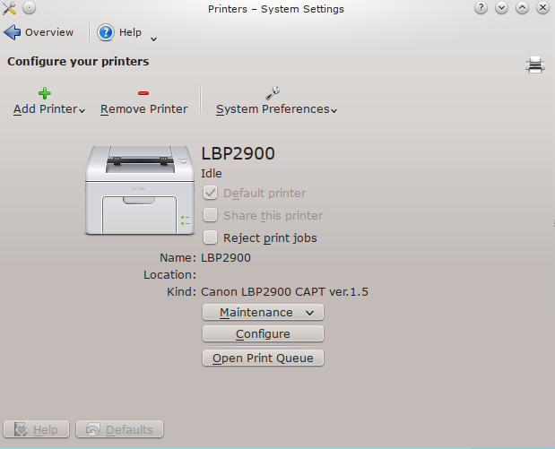Click the Defaults button at bottom
Screen dimensions: 555x449
pyautogui.click(x=120, y=430)
